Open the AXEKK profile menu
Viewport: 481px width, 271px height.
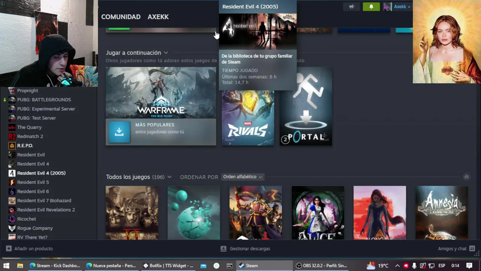158,17
